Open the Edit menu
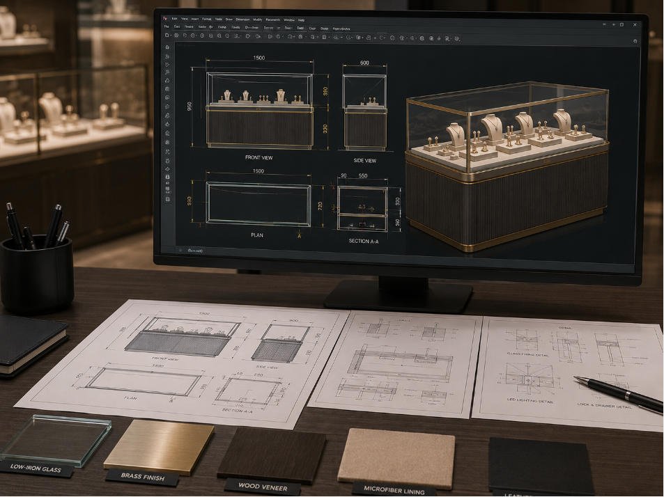The height and width of the screenshot is (497, 664). pos(174,19)
